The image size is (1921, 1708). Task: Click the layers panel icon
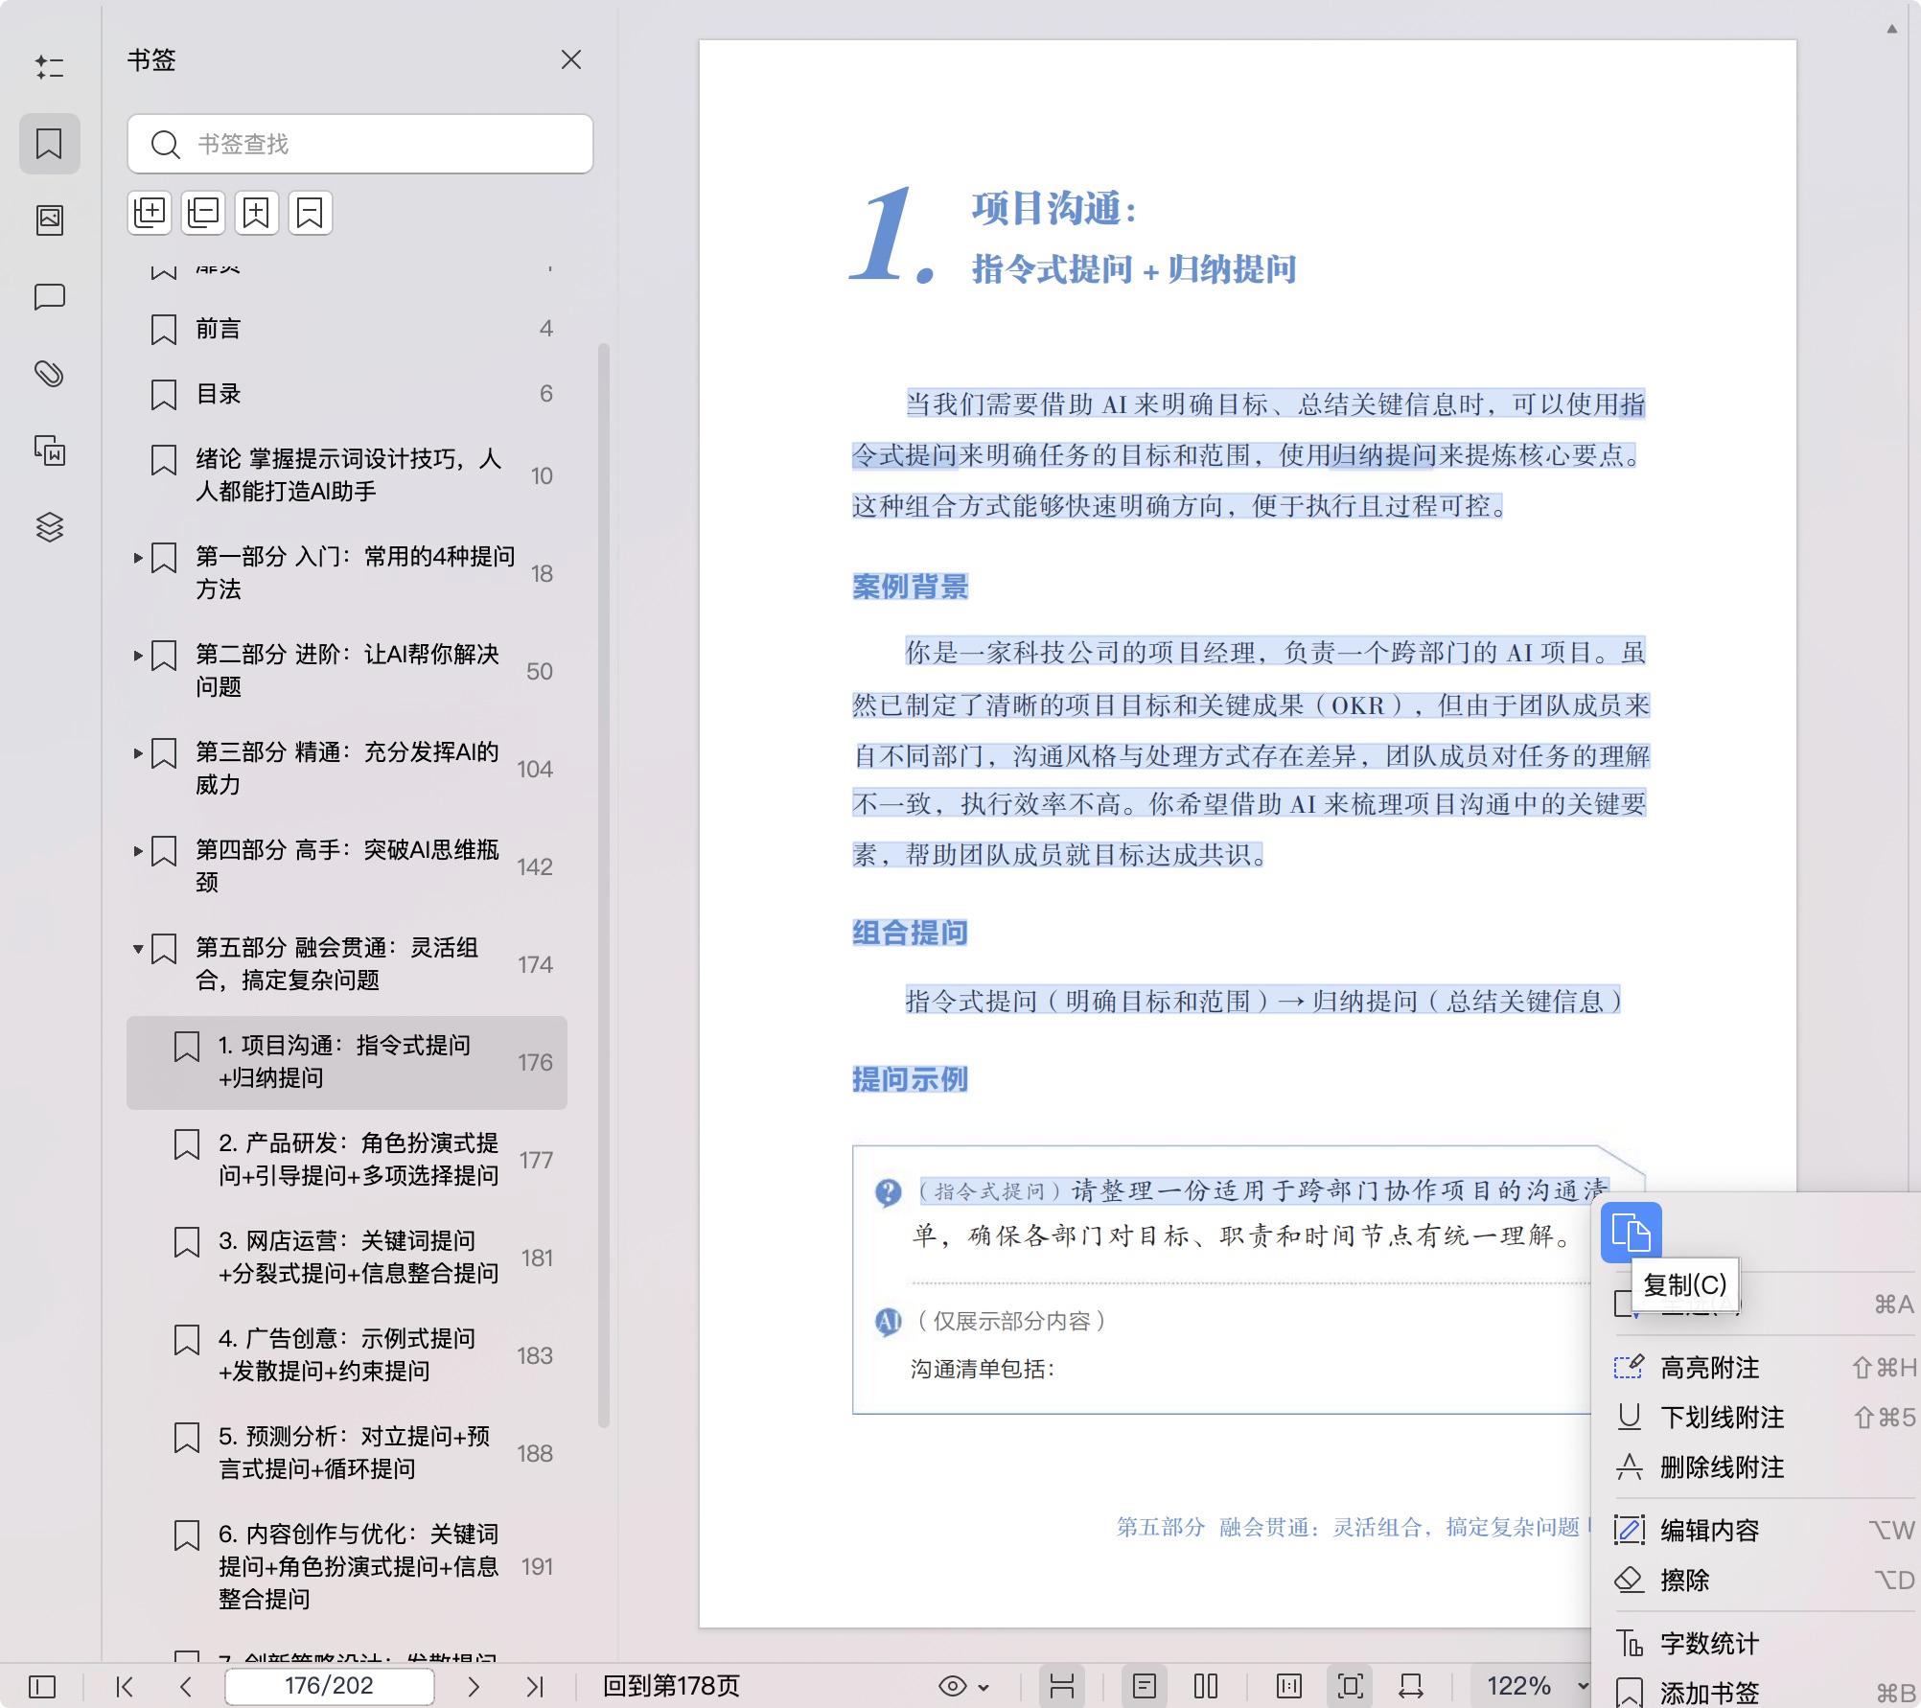tap(50, 527)
